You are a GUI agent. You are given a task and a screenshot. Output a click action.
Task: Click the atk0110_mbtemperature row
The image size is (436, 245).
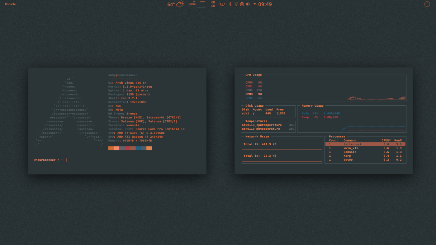268,129
